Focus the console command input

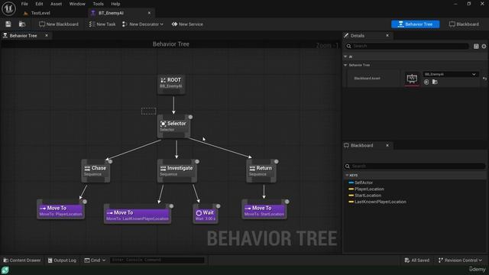[x=157, y=260]
